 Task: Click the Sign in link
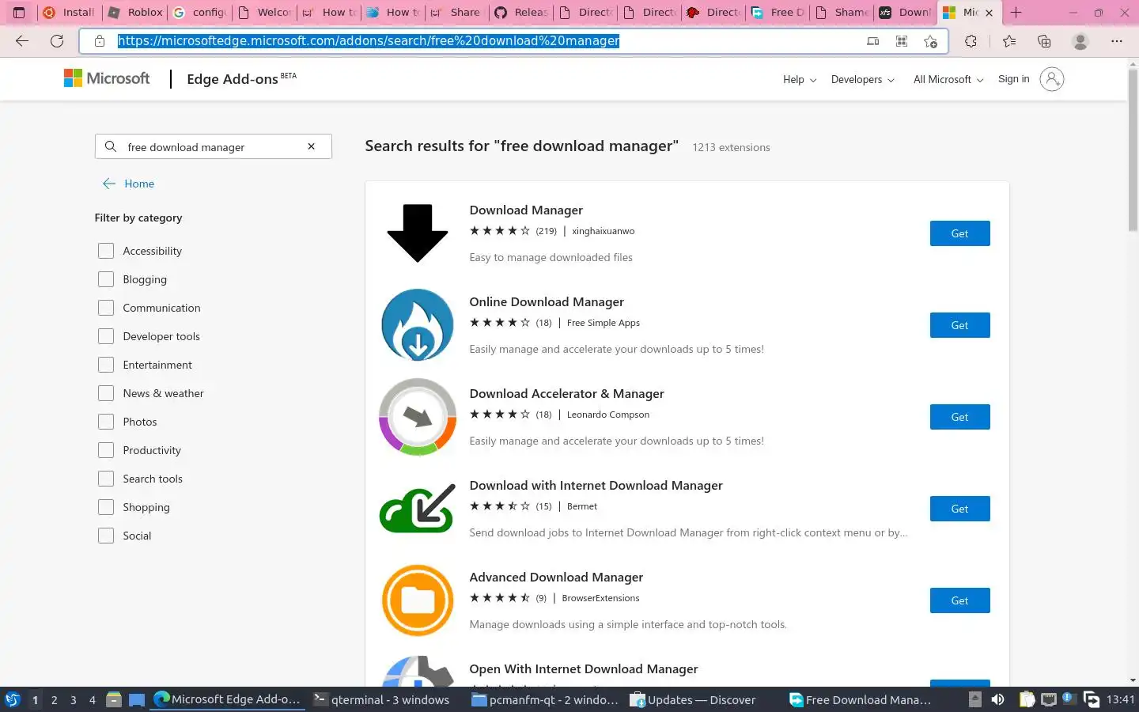(1013, 79)
